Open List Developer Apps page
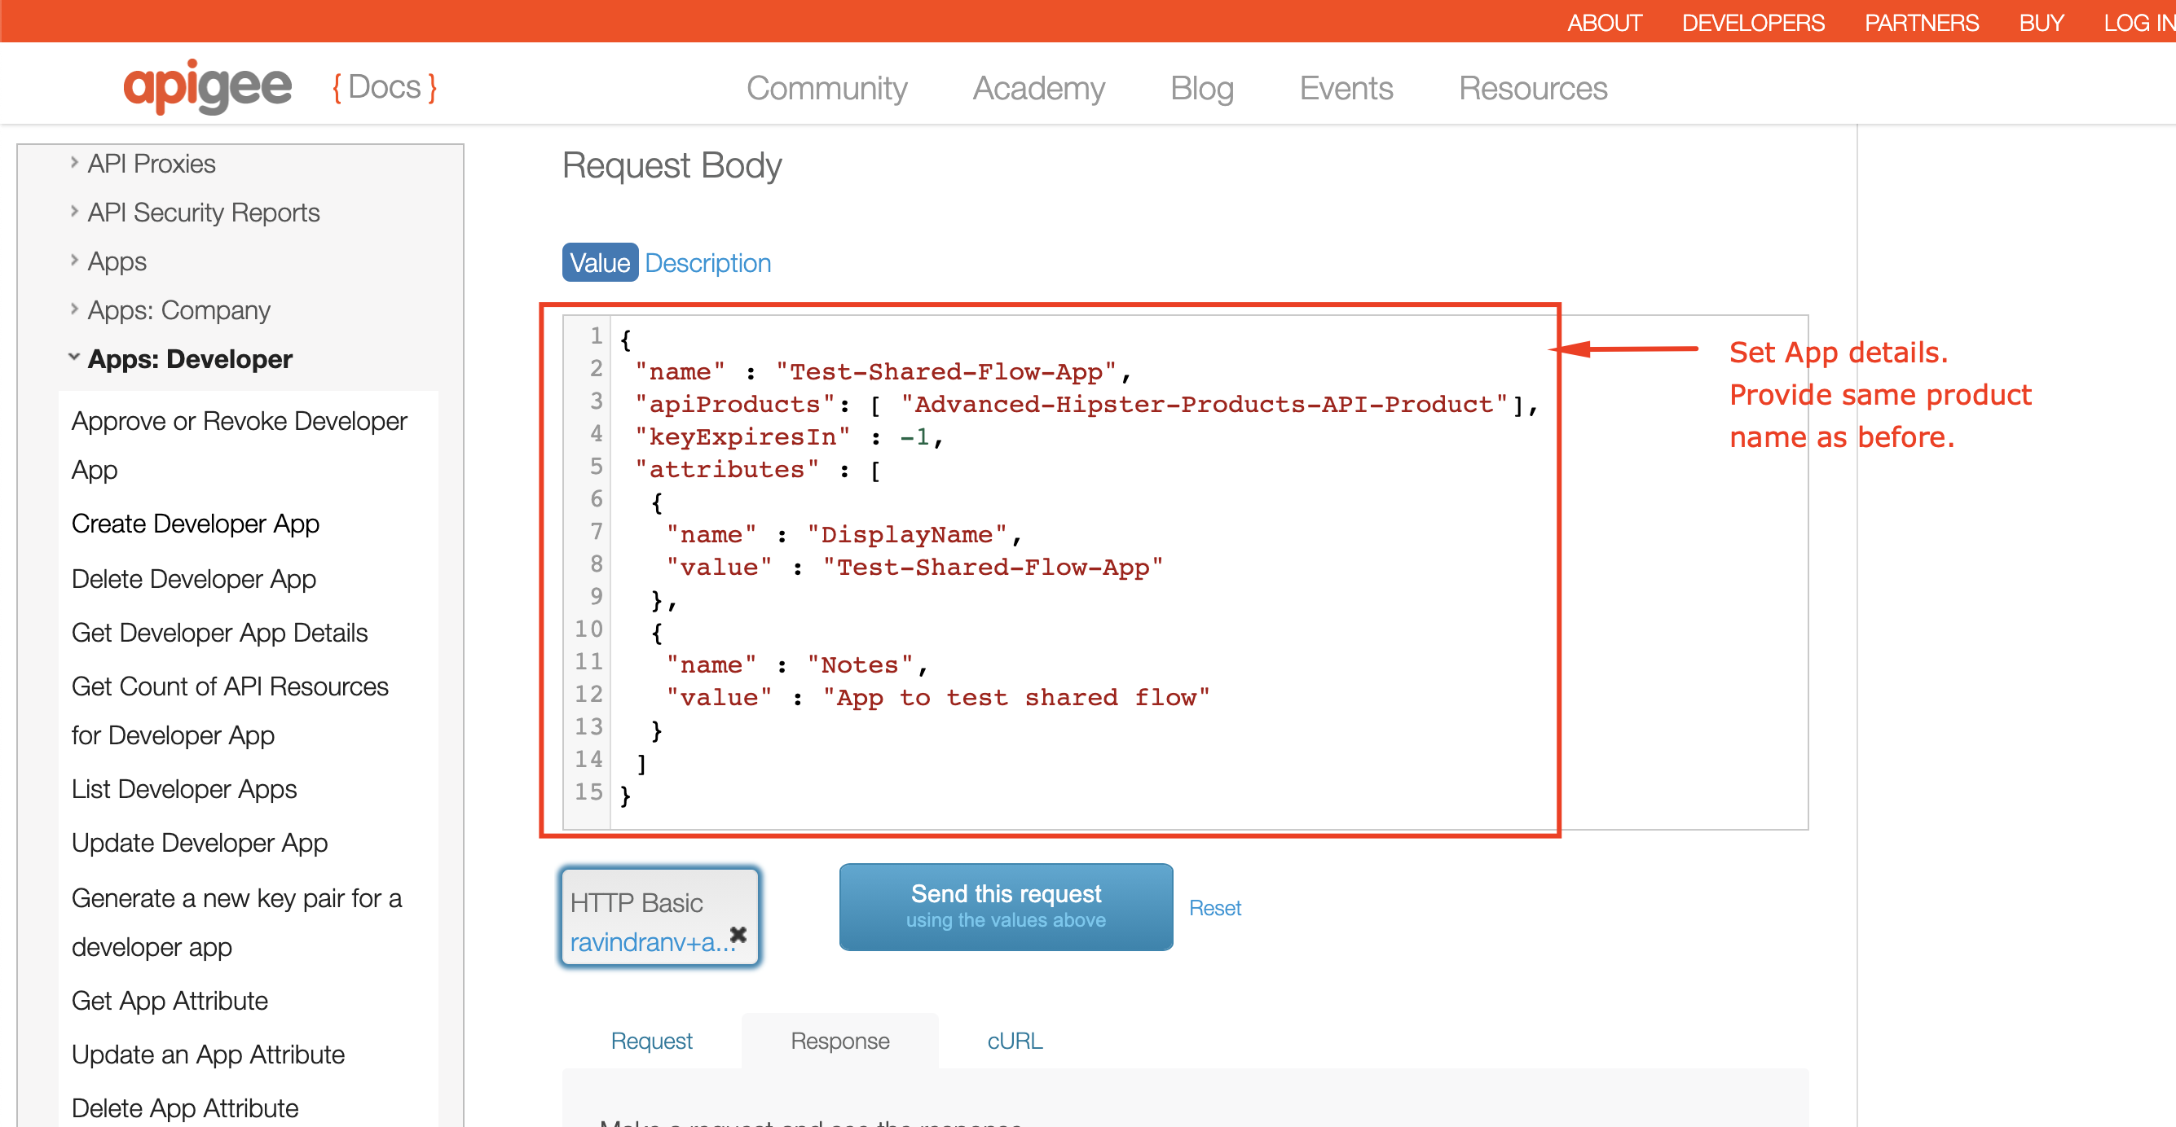This screenshot has width=2176, height=1127. pos(184,788)
